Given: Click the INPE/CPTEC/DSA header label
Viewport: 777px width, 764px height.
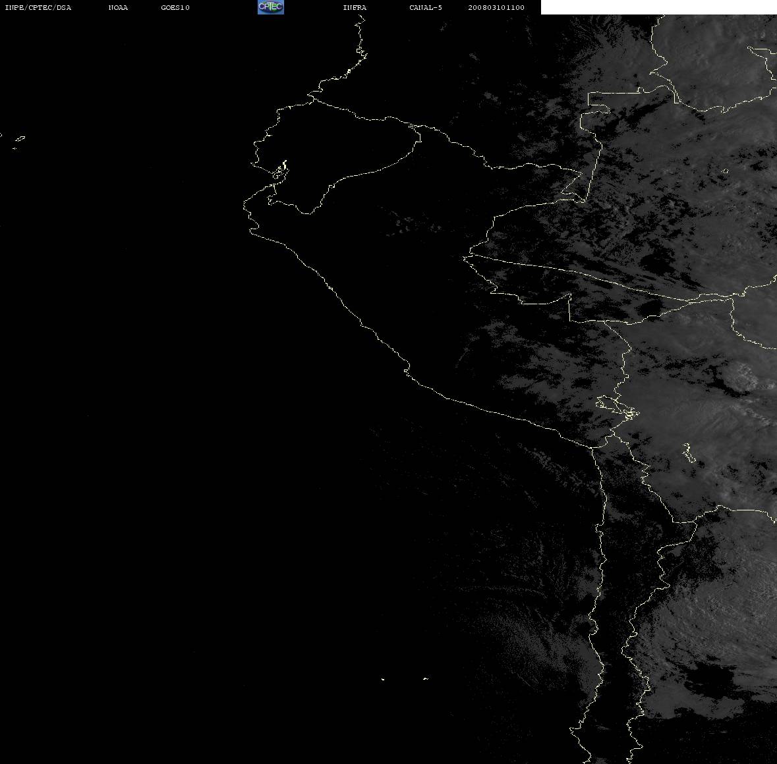Looking at the screenshot, I should click(38, 7).
